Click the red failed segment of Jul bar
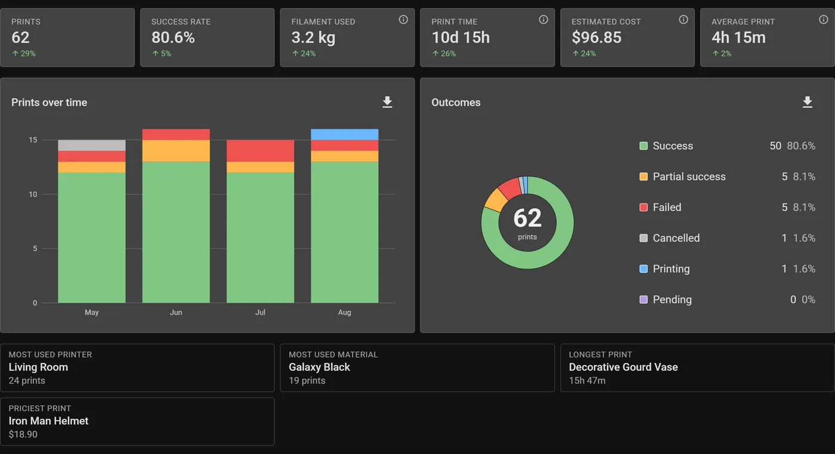The width and height of the screenshot is (835, 454). pos(260,151)
